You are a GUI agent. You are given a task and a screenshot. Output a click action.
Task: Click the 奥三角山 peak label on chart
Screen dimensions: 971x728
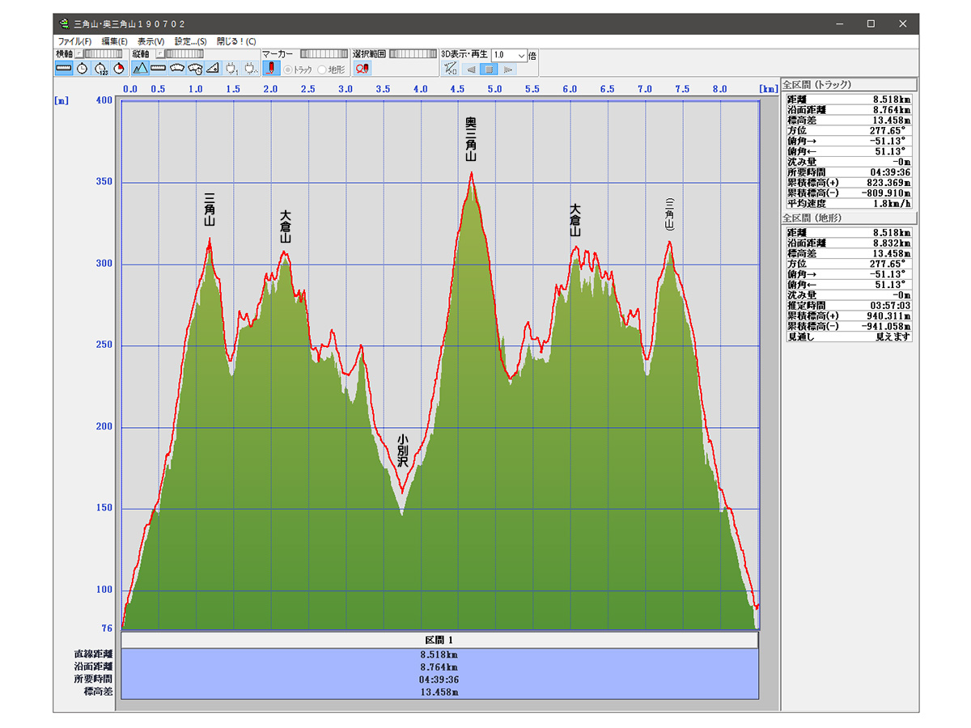470,139
